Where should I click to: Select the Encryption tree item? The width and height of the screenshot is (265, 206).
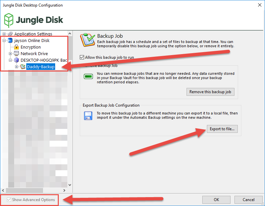click(31, 47)
